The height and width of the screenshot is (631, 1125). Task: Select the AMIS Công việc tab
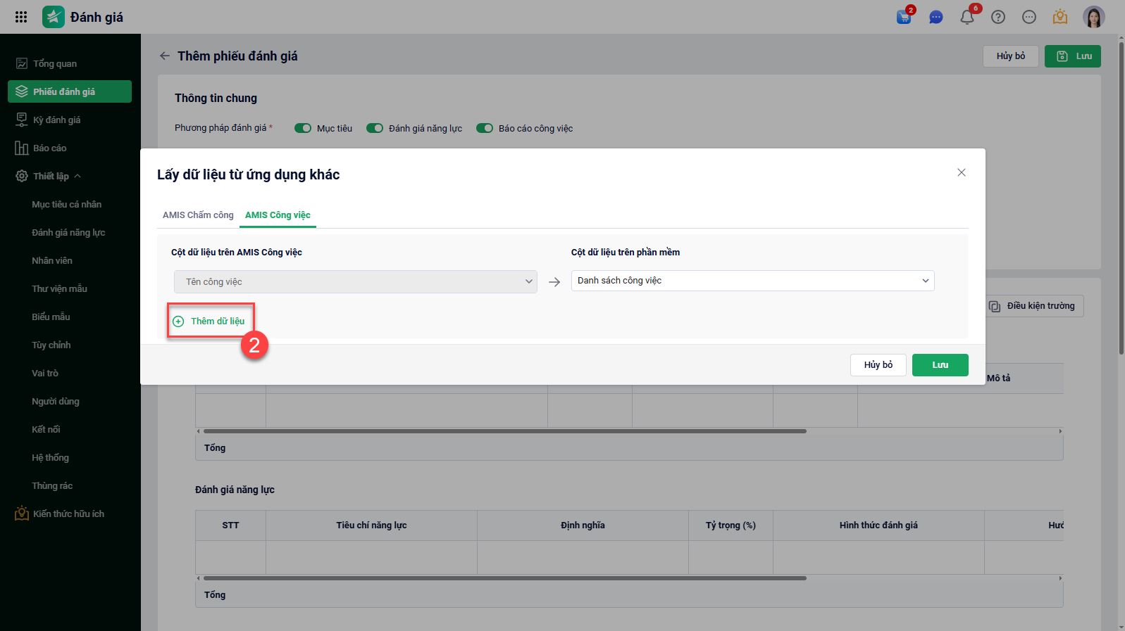point(278,215)
